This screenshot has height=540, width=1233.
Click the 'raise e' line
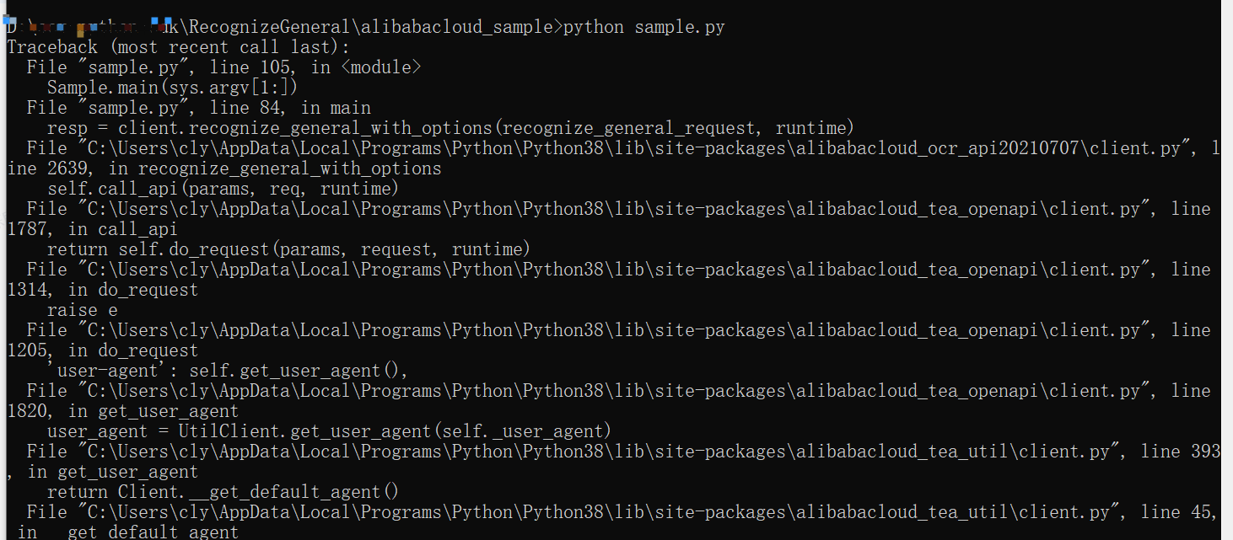[x=82, y=310]
